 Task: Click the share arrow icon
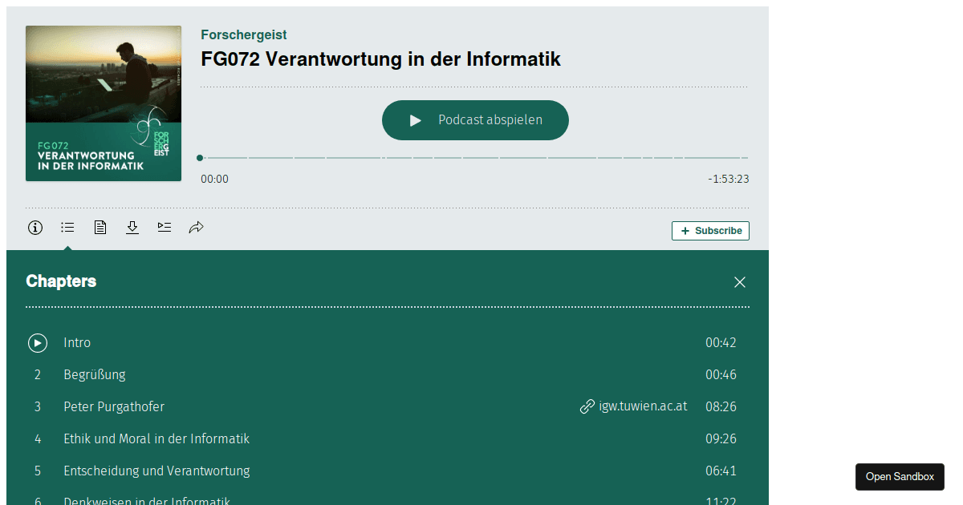tap(197, 228)
